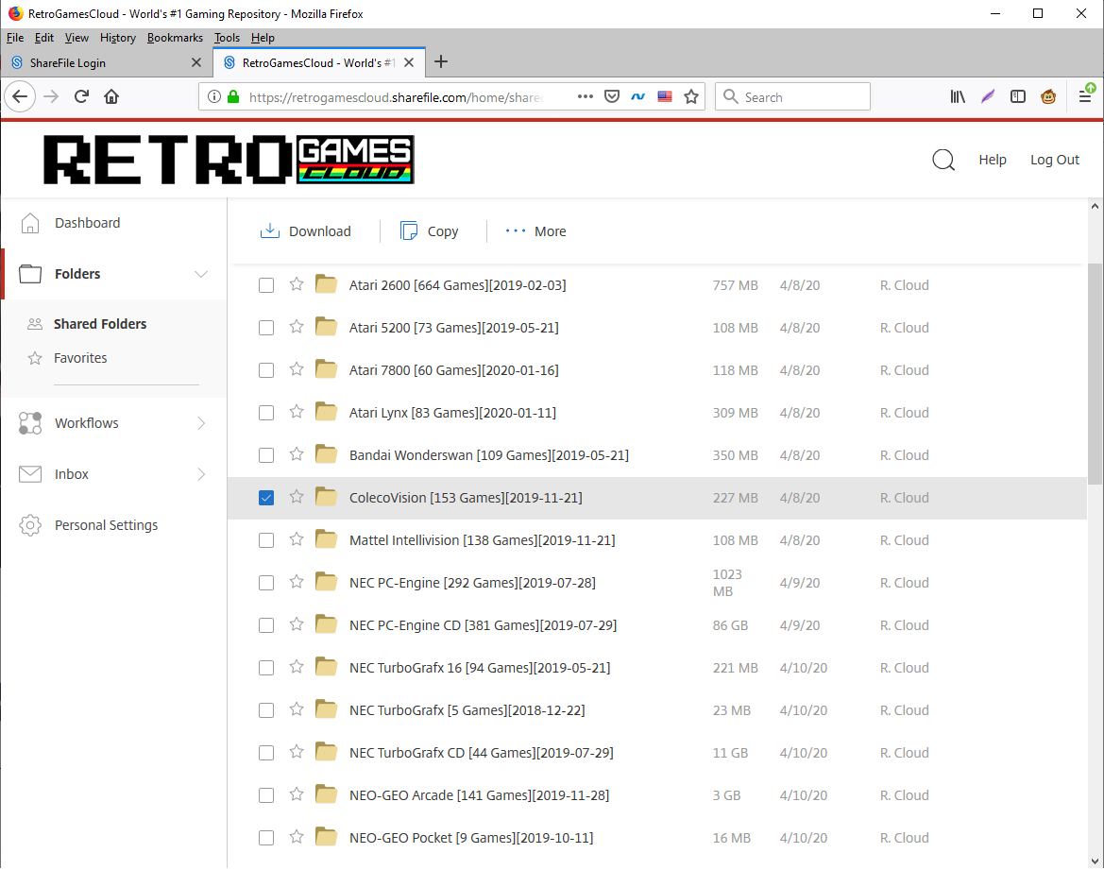This screenshot has height=887, width=1104.
Task: Collapse the Folders section chevron
Action: coord(201,274)
